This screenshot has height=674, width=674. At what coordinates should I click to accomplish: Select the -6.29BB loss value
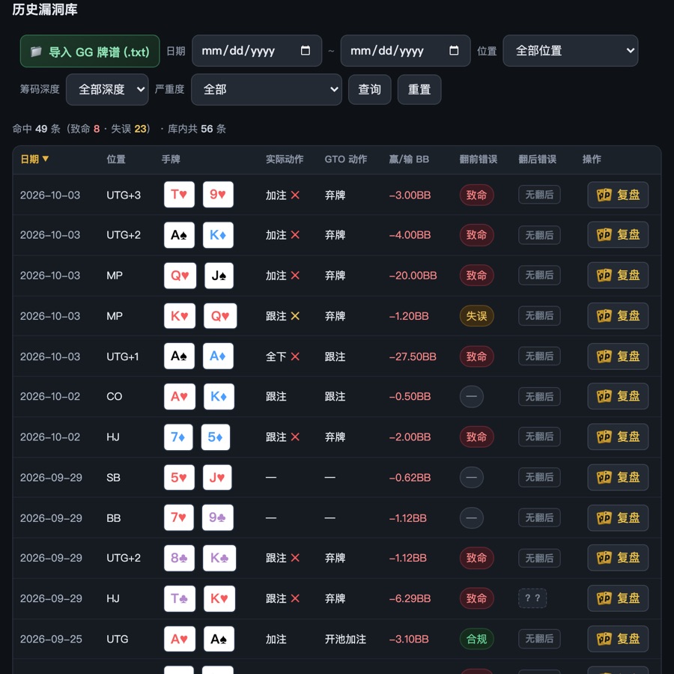coord(410,598)
